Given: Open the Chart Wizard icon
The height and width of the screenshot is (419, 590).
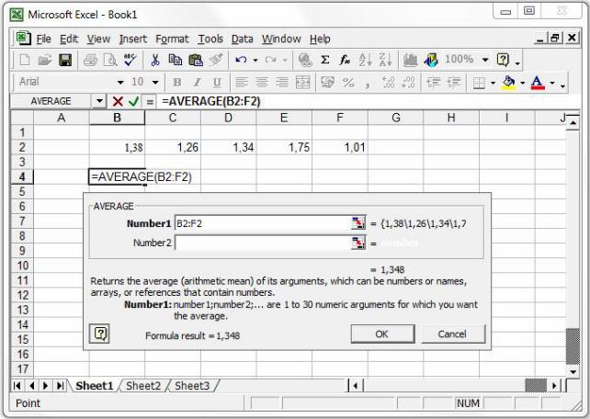Looking at the screenshot, I should [x=410, y=60].
